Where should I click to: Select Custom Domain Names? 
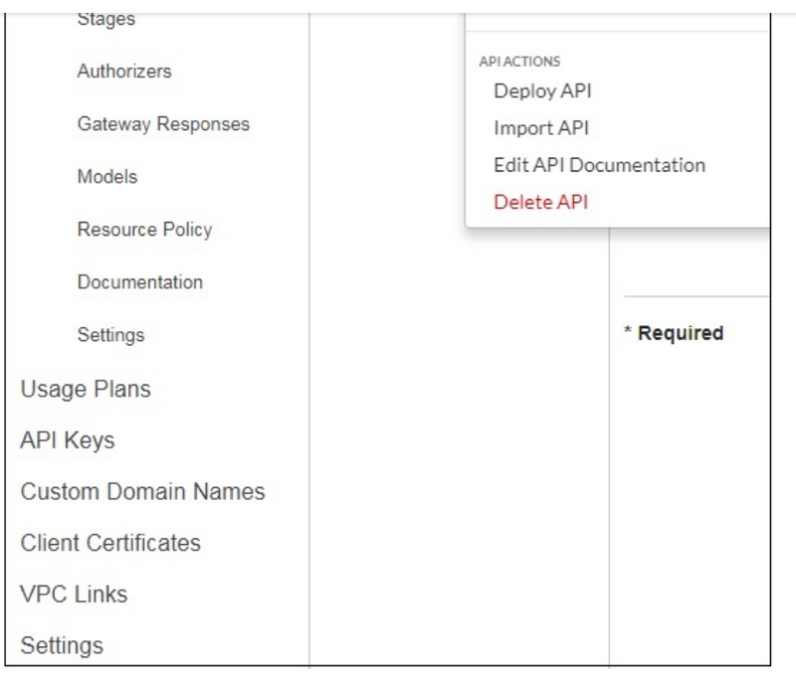click(142, 492)
